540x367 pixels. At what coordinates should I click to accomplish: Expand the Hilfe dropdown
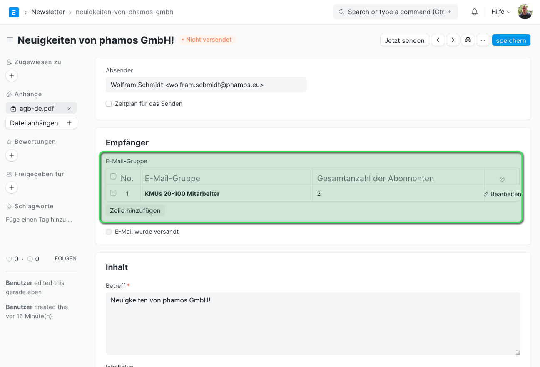[501, 12]
